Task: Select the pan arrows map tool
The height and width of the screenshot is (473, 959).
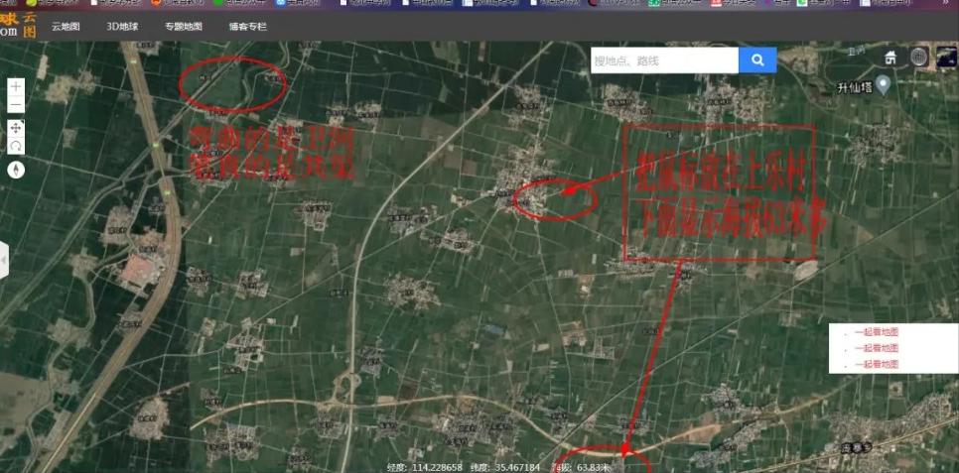Action: (x=16, y=128)
